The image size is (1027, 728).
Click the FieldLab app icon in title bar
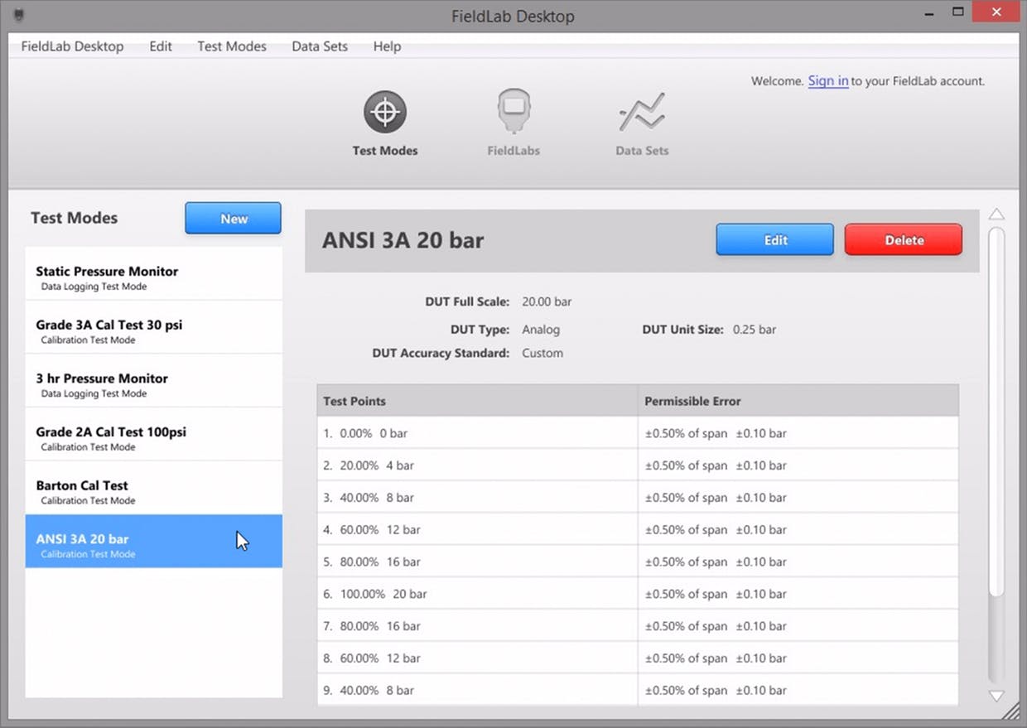(x=19, y=15)
